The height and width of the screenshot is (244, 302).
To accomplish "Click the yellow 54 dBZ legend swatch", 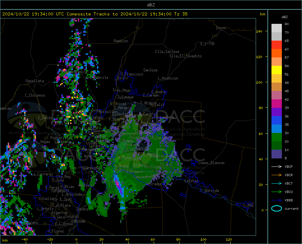I will [276, 70].
